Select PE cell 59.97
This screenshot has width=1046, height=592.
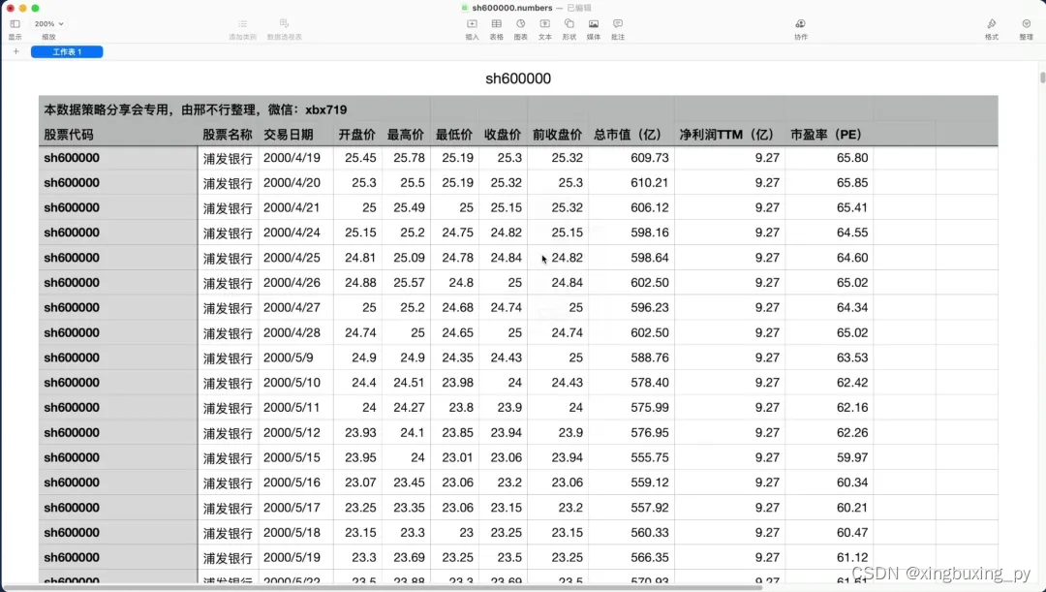[829, 458]
